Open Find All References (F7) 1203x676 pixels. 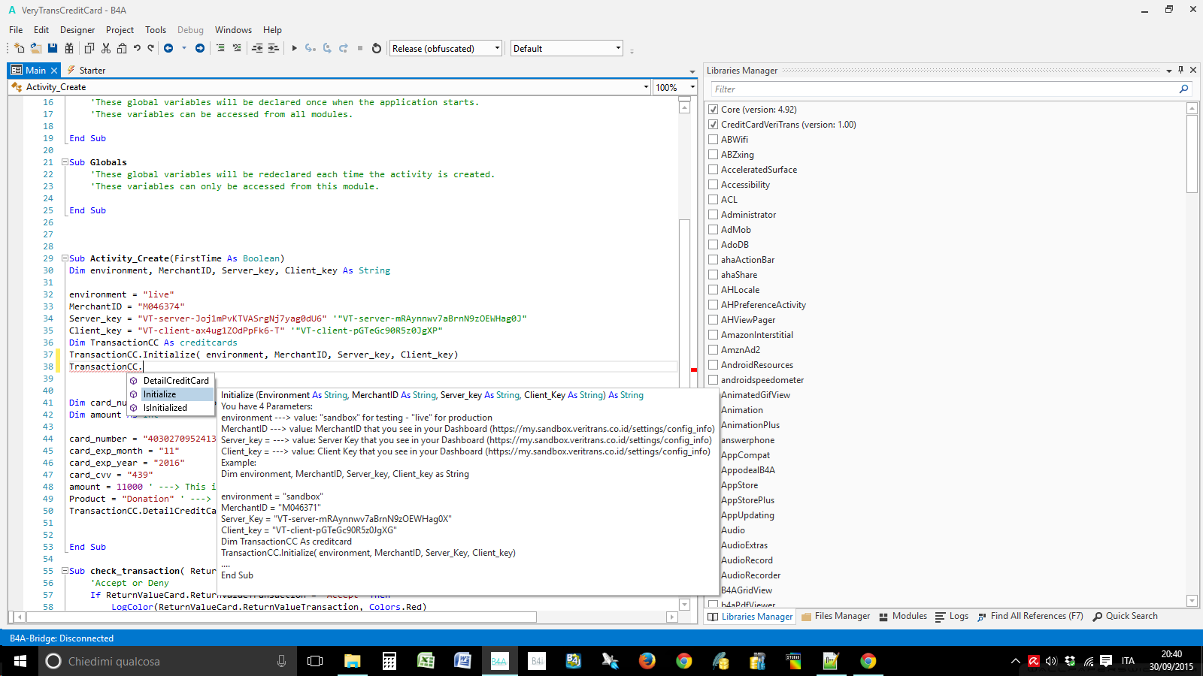tap(1030, 616)
